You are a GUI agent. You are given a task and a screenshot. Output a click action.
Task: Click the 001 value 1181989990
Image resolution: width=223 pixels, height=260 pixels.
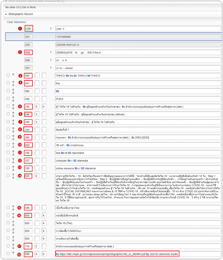click(138, 37)
